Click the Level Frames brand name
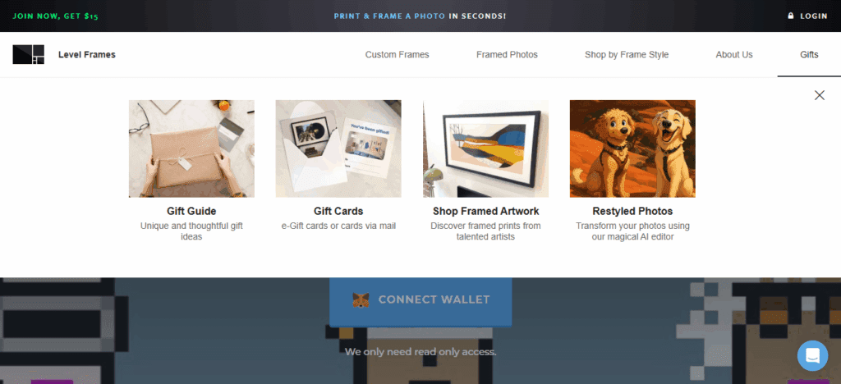The height and width of the screenshot is (384, 841). click(x=87, y=55)
